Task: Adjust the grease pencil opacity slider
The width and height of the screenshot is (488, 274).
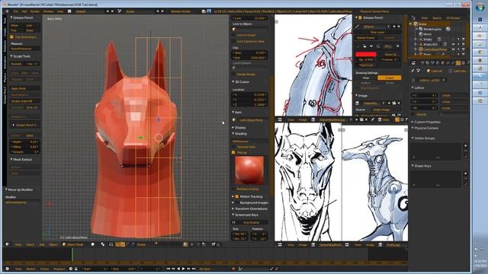Action: 366,59
